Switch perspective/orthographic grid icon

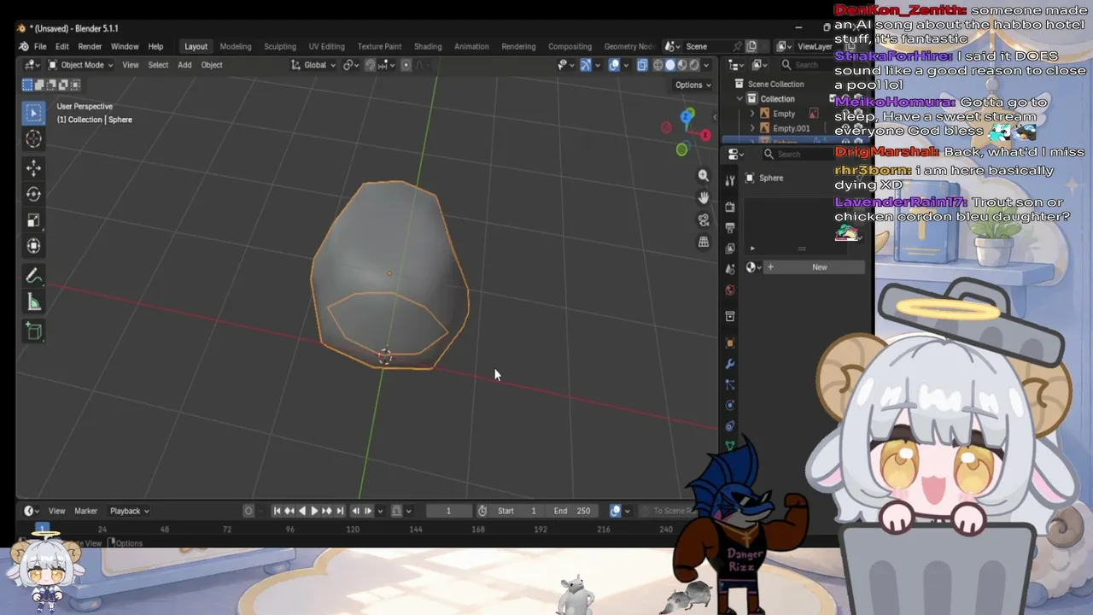(704, 242)
